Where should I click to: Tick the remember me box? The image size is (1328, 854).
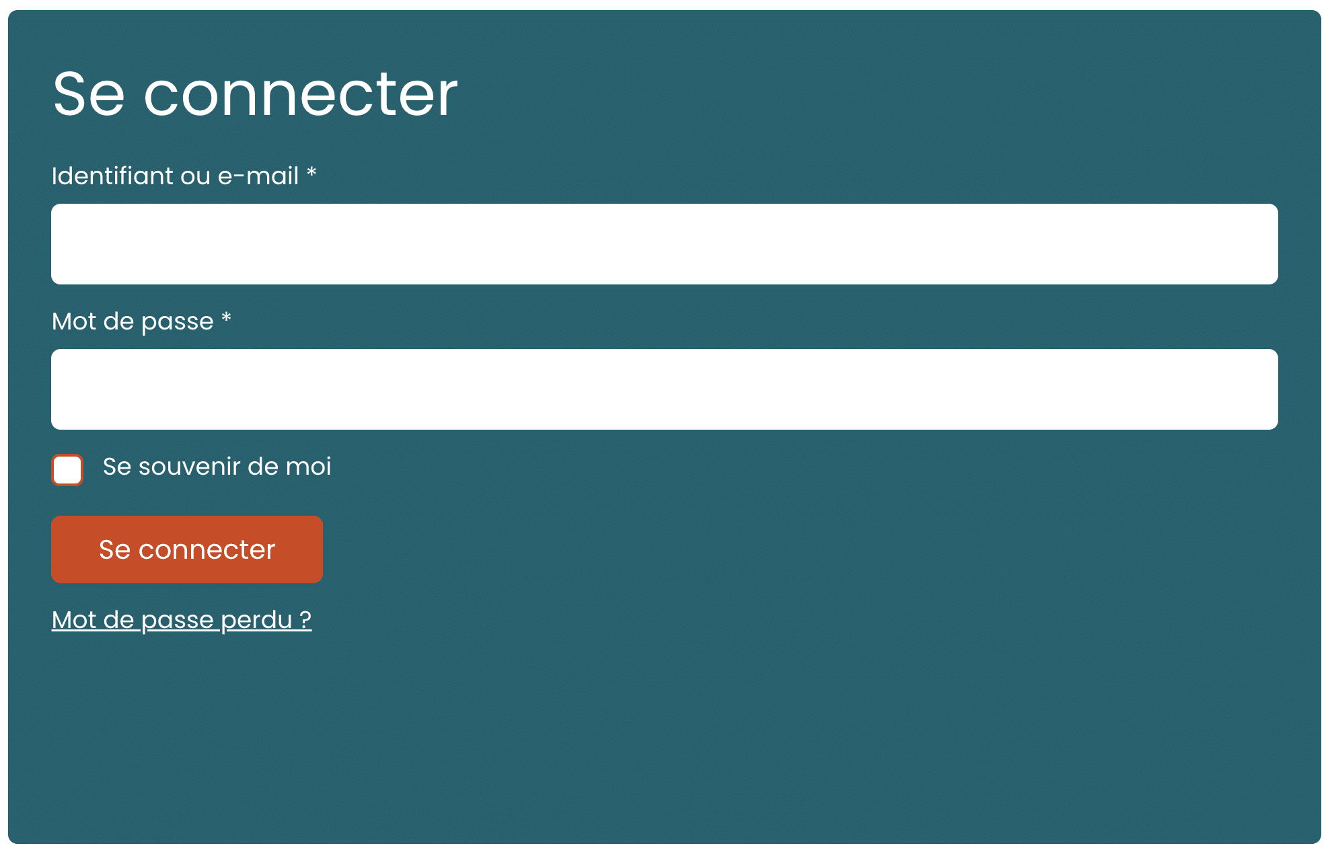coord(67,470)
